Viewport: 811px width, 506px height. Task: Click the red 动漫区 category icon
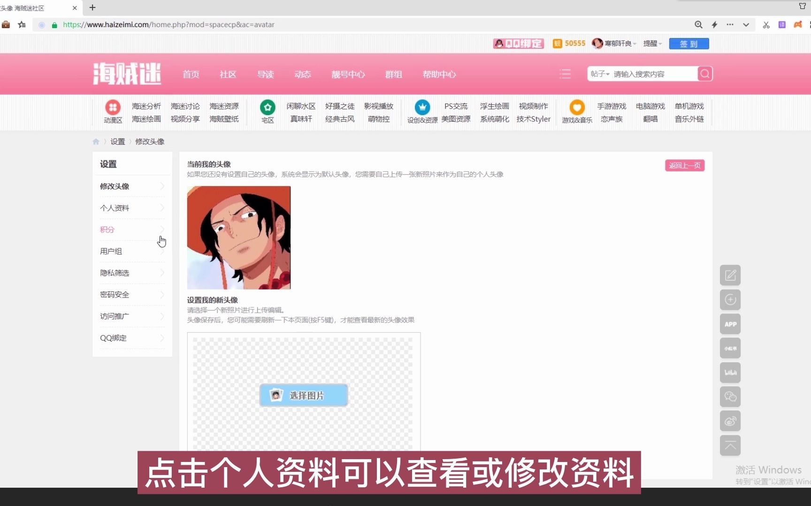click(x=113, y=107)
